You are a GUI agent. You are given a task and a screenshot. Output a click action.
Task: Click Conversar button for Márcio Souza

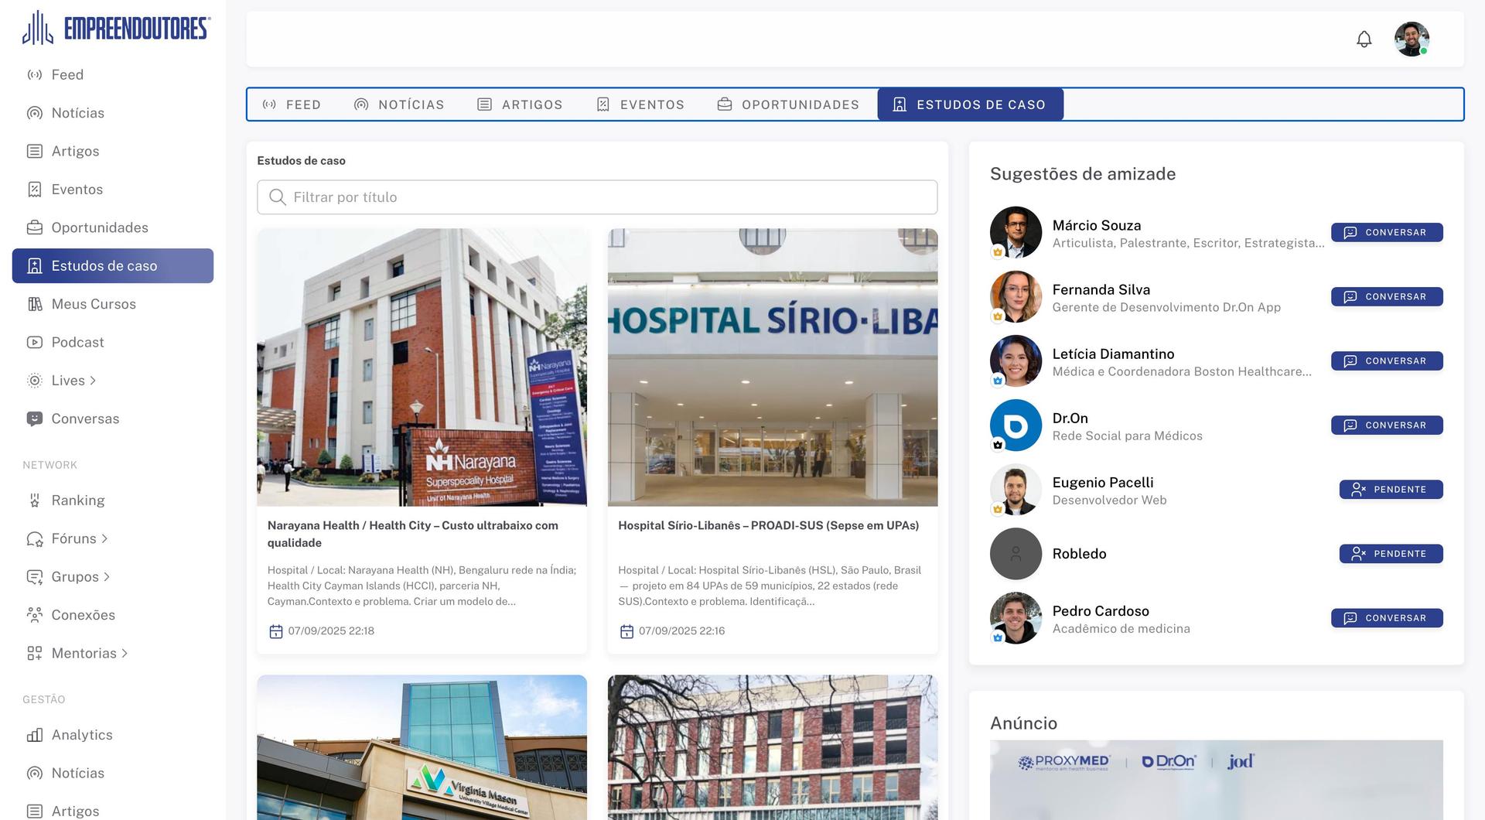point(1386,232)
